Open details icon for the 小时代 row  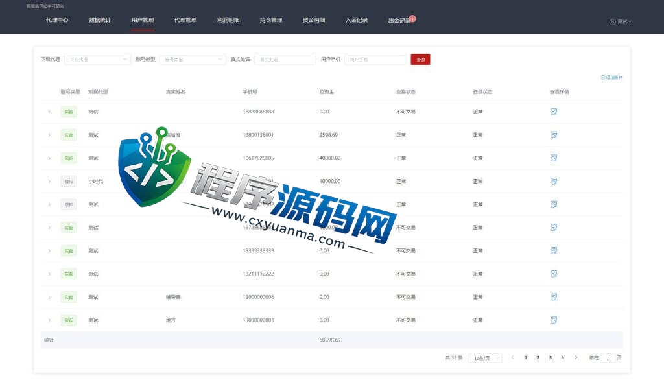(x=554, y=181)
